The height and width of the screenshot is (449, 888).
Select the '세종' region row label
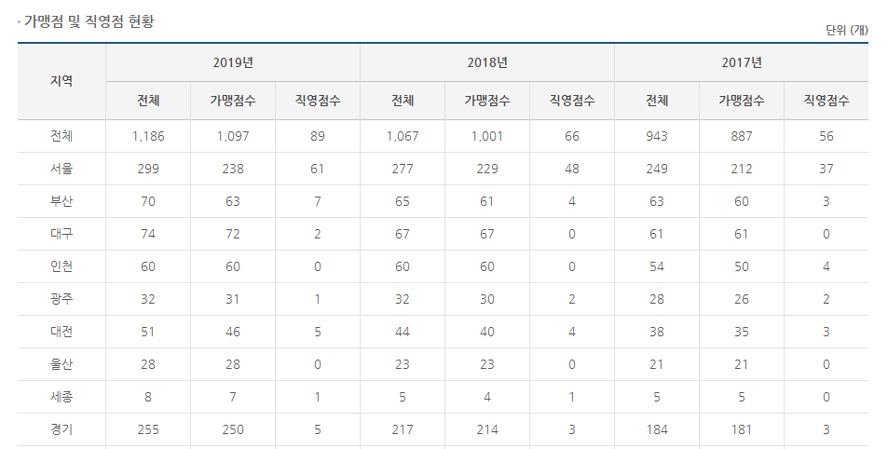click(x=61, y=397)
